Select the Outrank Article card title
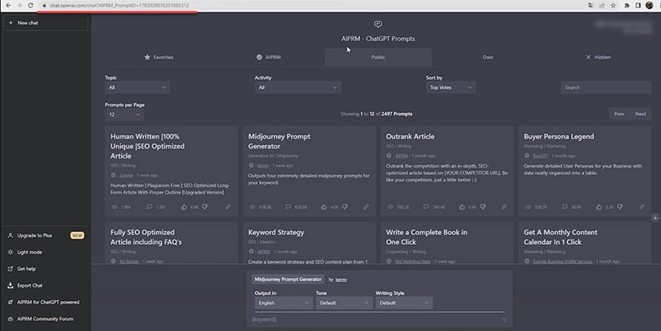Screen dimensions: 661x331 tap(410, 137)
